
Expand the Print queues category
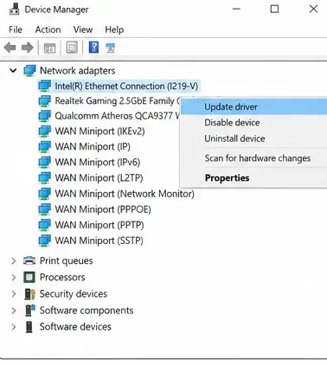[x=14, y=261]
